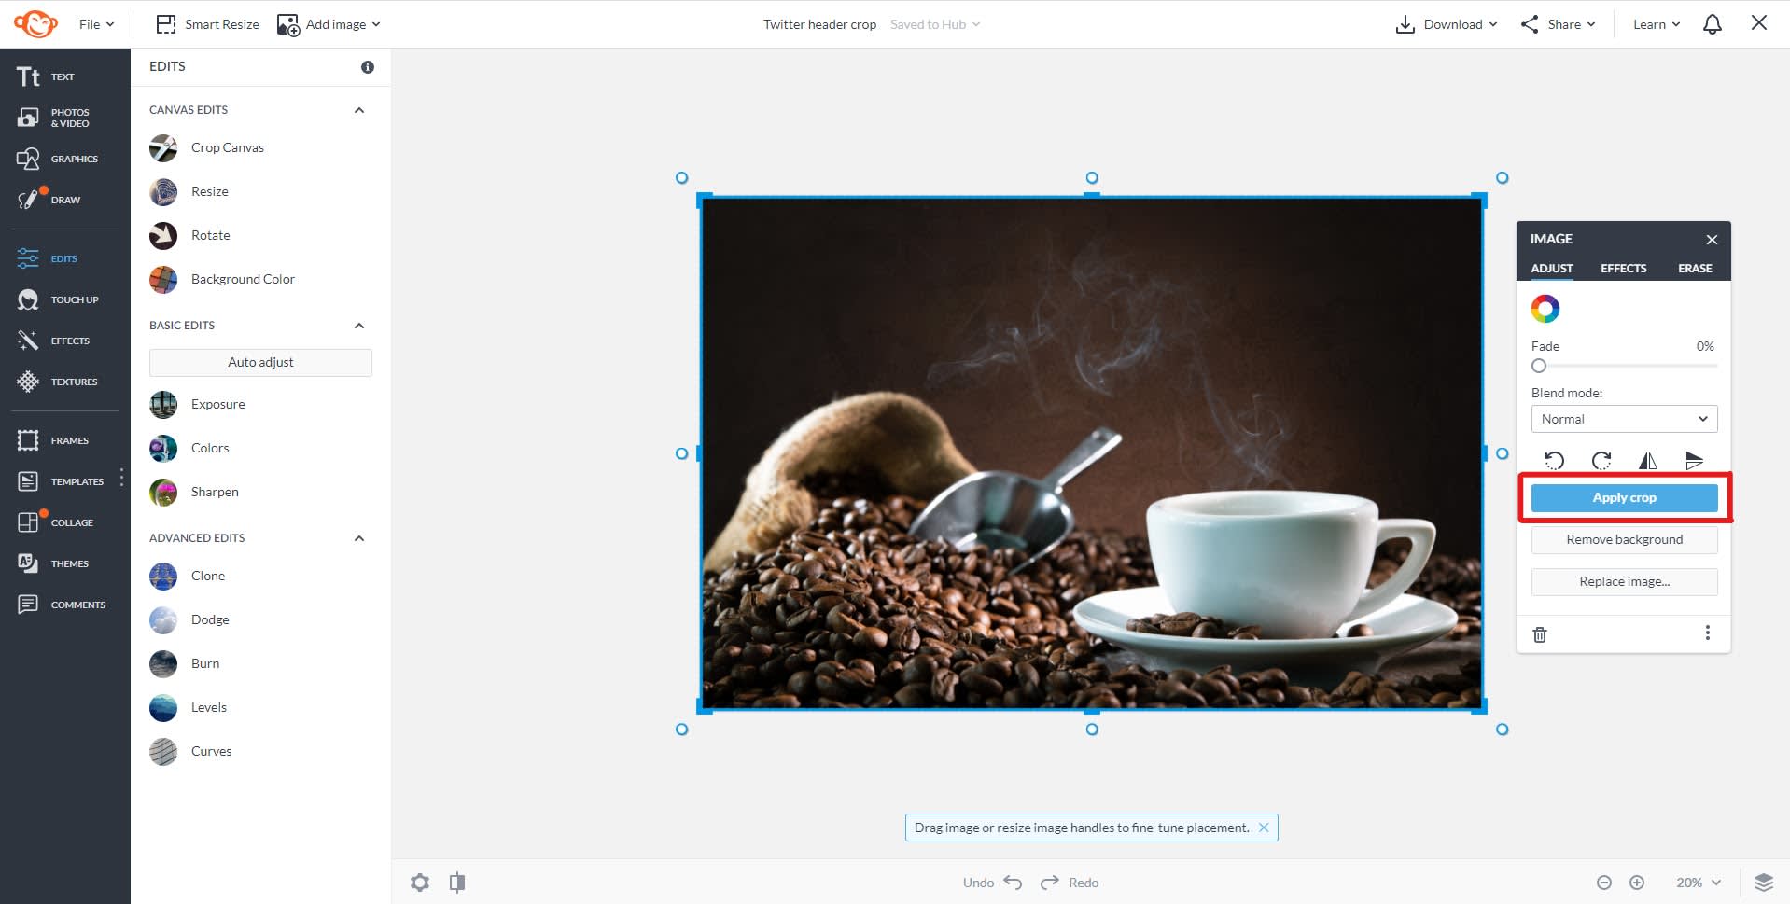Open Saved to Hub dropdown
The width and height of the screenshot is (1790, 904).
click(935, 24)
